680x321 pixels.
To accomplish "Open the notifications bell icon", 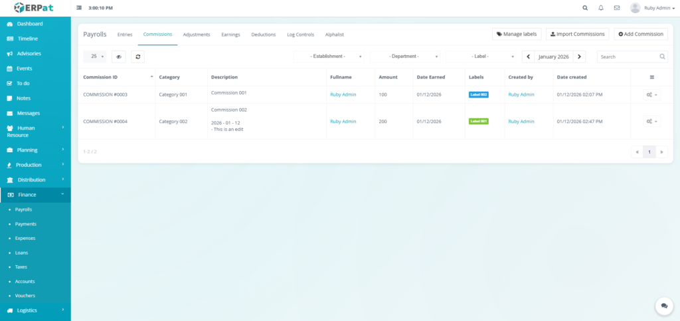I will coord(601,8).
